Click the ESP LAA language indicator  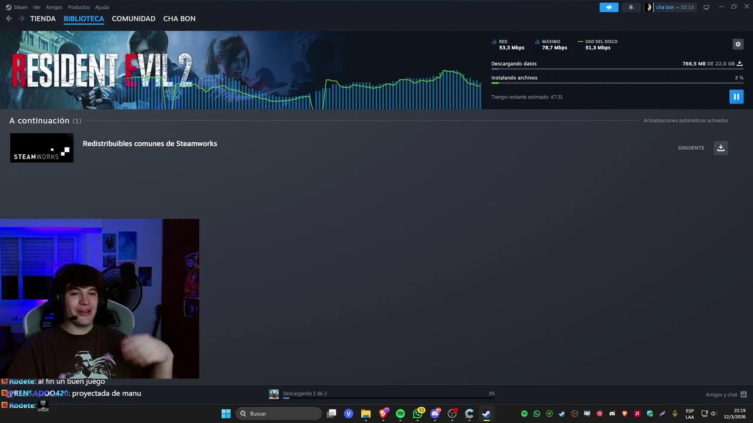(x=689, y=414)
